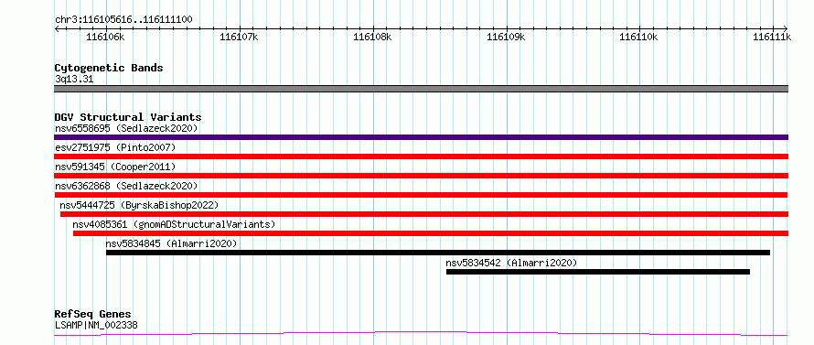
Task: Click the 116111k ruler label
Action: [773, 37]
